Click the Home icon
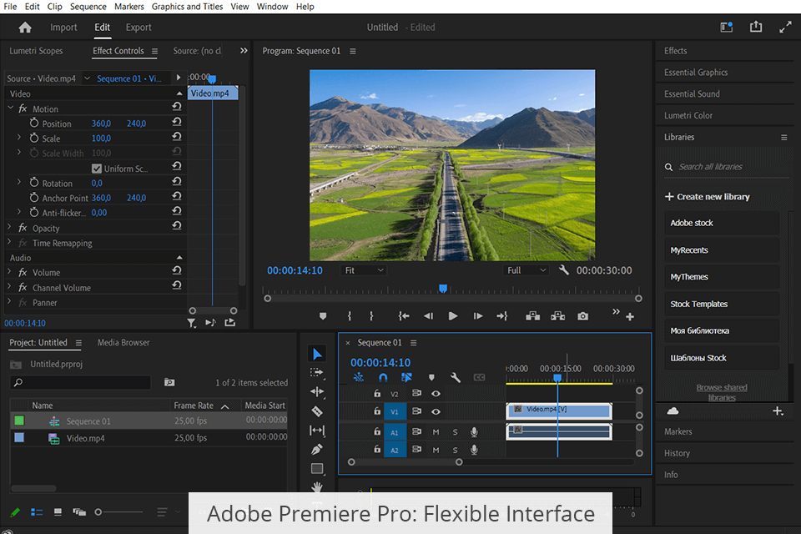Screen dimensions: 801x534 point(25,28)
